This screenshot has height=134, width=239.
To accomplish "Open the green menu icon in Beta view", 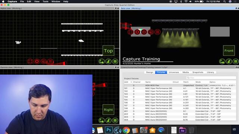I will [236, 61].
